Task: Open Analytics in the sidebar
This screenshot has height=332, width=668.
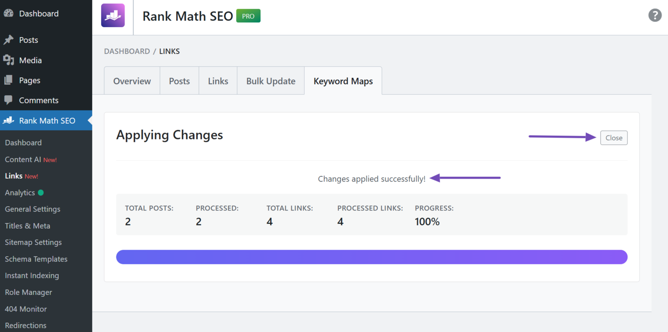Action: pyautogui.click(x=20, y=192)
